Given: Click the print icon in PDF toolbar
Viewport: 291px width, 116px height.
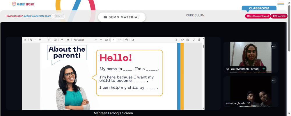Looking at the screenshot, I should click(182, 40).
